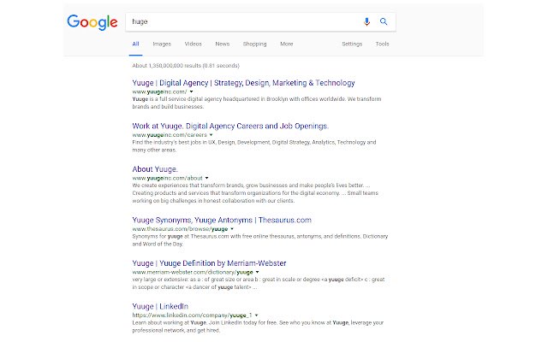Click the blue search magnifier icon
The height and width of the screenshot is (342, 548).
tap(384, 21)
